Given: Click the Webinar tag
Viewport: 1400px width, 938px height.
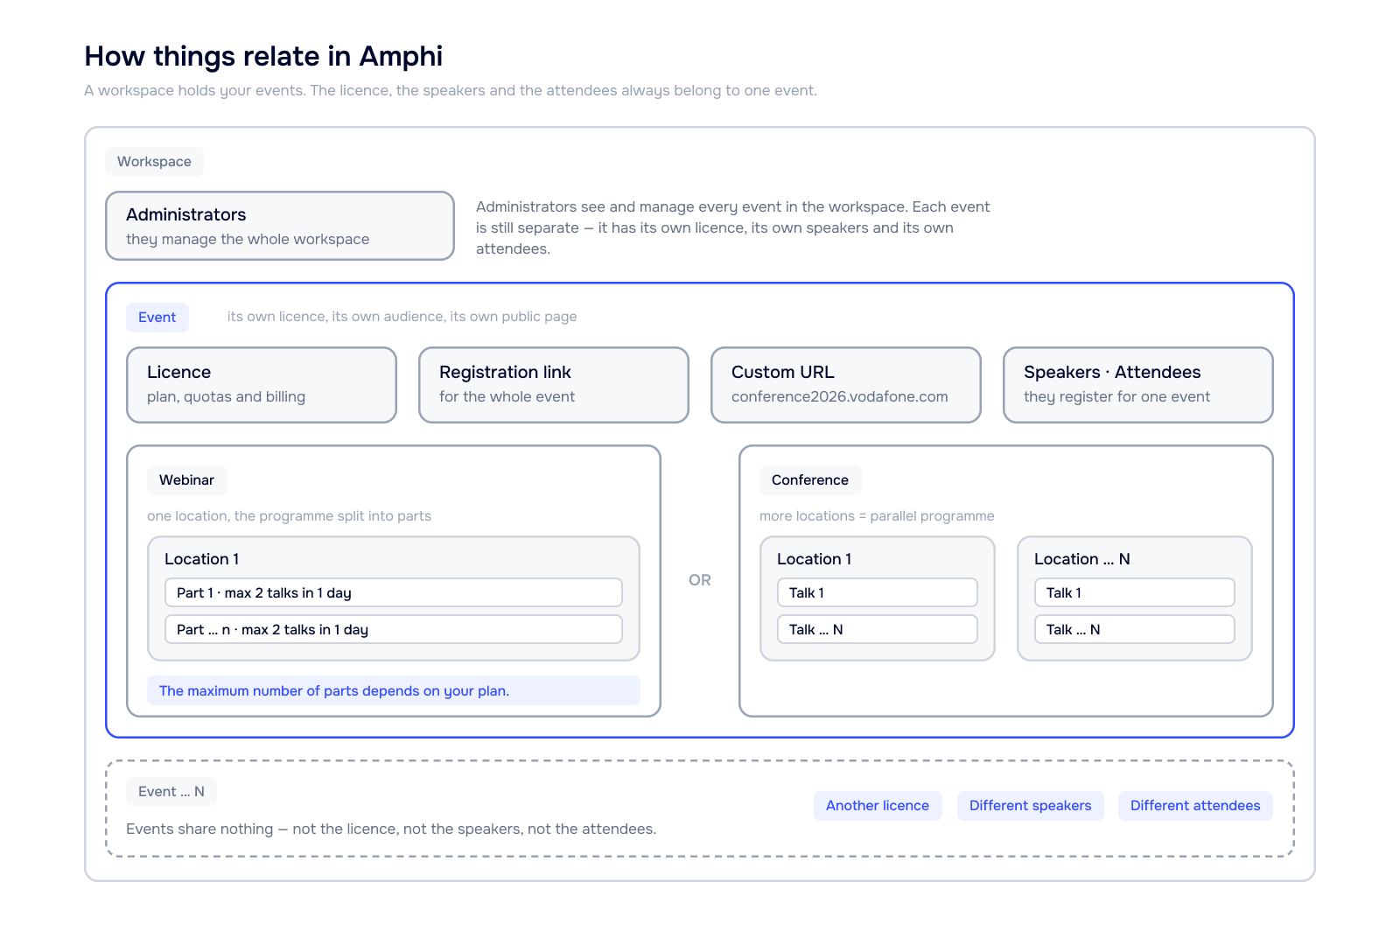Looking at the screenshot, I should [186, 480].
